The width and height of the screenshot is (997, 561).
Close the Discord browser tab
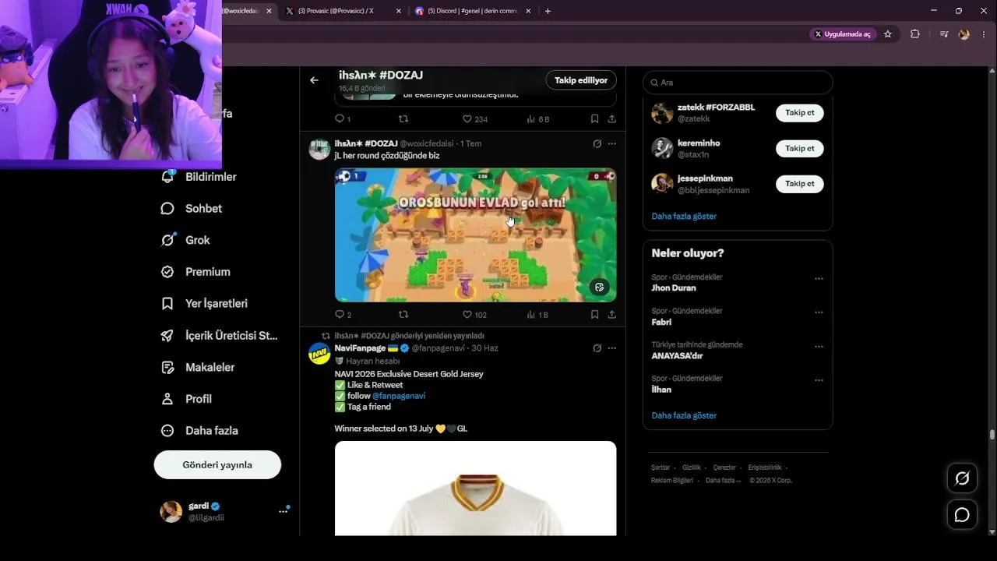528,11
